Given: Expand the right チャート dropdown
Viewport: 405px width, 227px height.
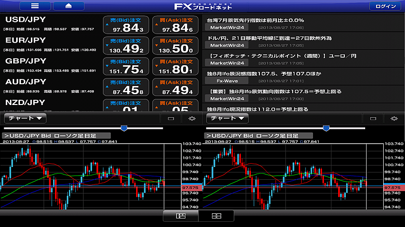Looking at the screenshot, I should click(228, 118).
